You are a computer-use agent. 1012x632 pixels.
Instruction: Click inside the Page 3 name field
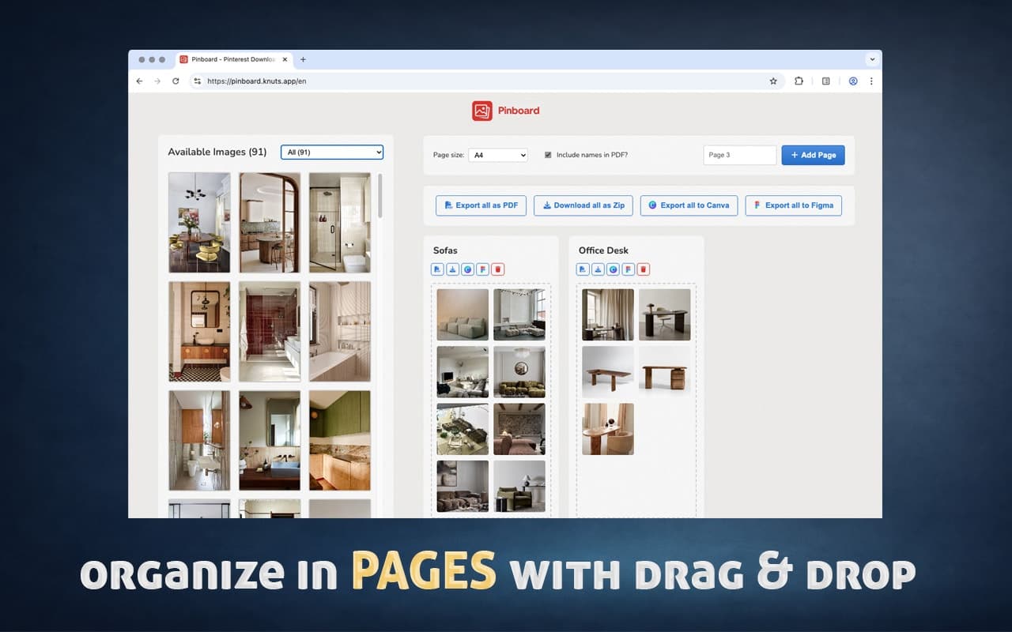click(739, 155)
